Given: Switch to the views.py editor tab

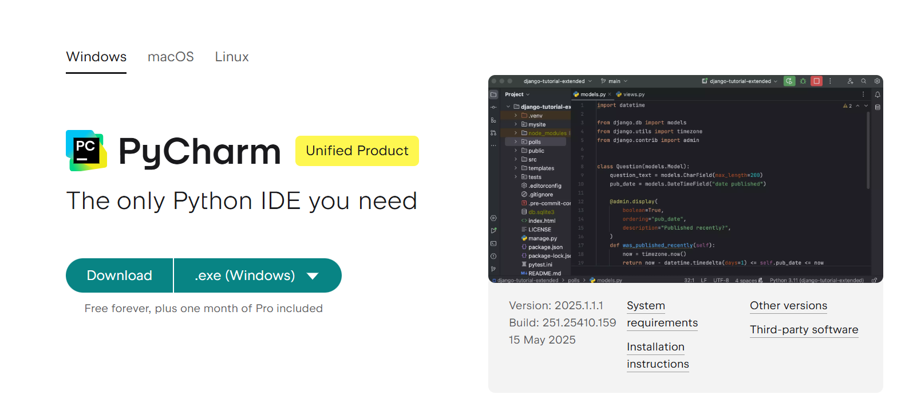Looking at the screenshot, I should point(630,94).
